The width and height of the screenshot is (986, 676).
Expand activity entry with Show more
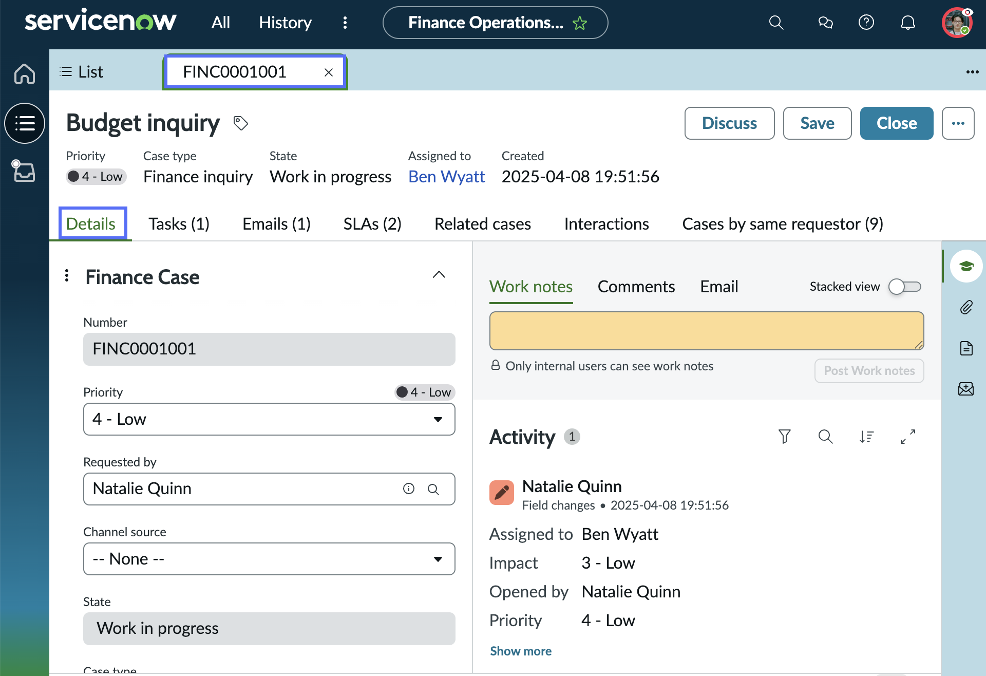click(521, 651)
